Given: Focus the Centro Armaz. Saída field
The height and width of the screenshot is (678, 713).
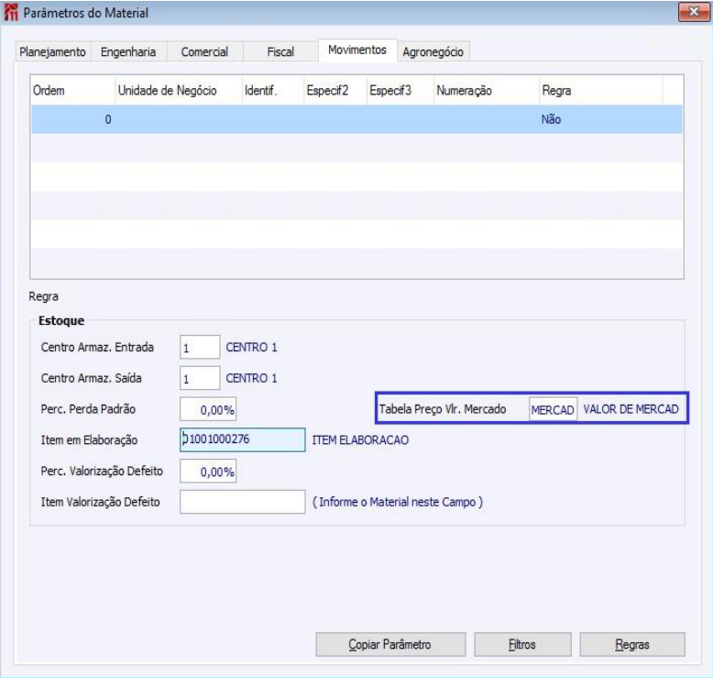Looking at the screenshot, I should [200, 378].
